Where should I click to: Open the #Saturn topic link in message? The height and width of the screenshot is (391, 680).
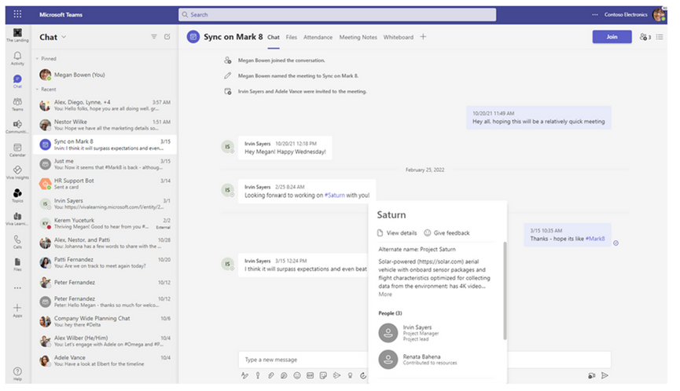(x=334, y=195)
